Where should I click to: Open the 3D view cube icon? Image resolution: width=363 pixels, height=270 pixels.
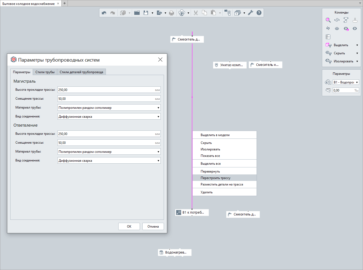pos(123,13)
